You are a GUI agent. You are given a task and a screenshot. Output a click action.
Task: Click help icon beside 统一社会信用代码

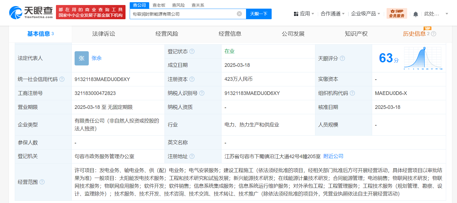(x=62, y=79)
